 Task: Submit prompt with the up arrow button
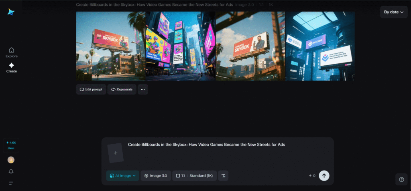(x=324, y=175)
